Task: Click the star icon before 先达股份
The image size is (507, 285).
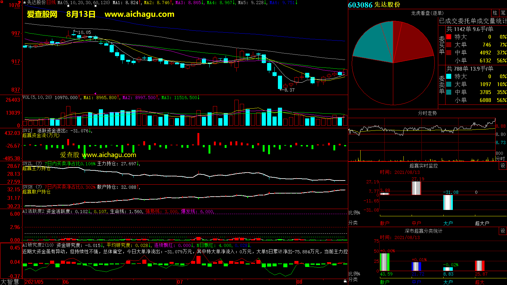Action: [24, 3]
